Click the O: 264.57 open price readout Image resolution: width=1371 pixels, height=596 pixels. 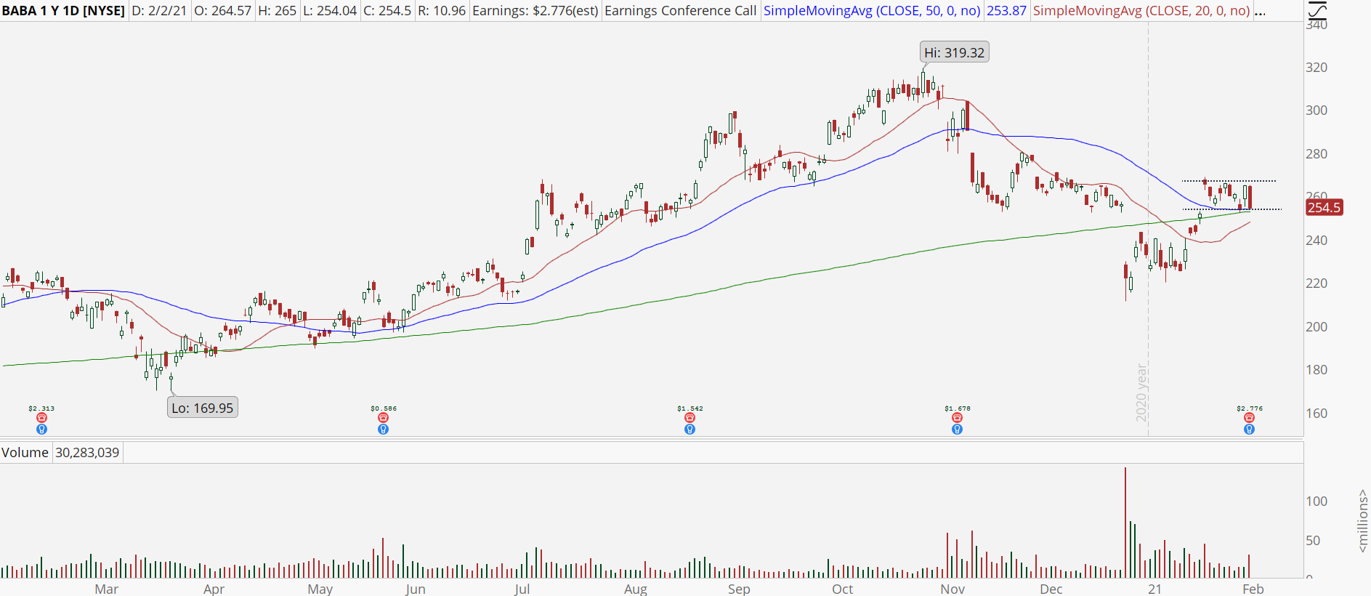tap(222, 11)
